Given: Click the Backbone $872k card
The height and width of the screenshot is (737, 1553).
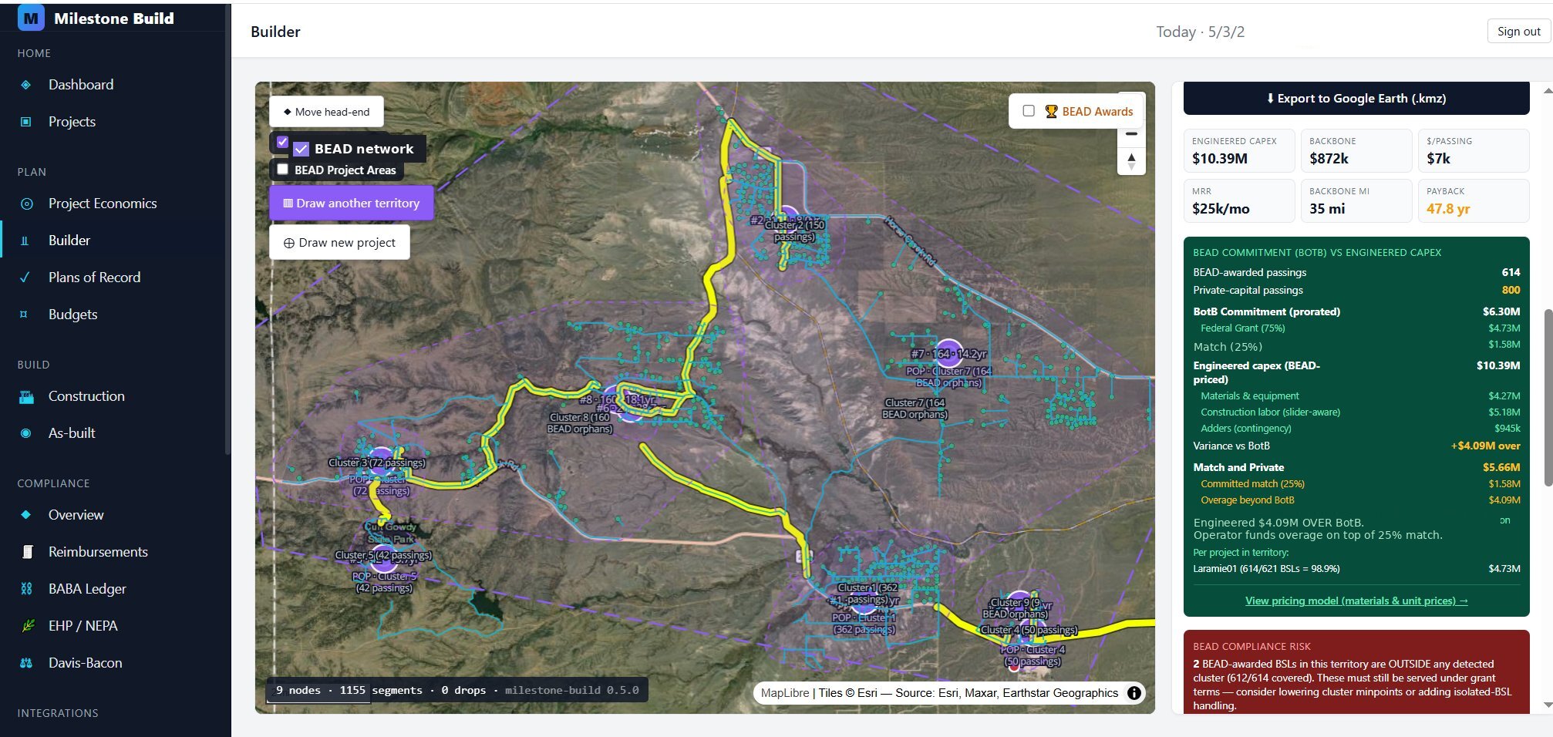Looking at the screenshot, I should tap(1356, 150).
